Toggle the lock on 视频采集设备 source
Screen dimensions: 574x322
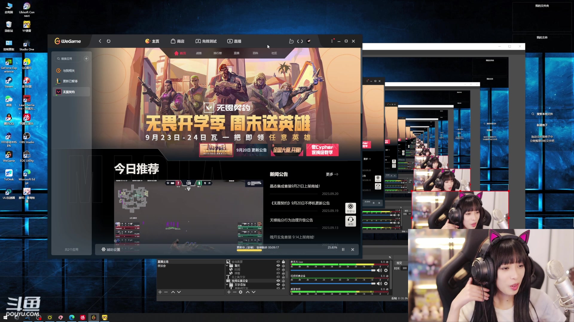pyautogui.click(x=283, y=281)
